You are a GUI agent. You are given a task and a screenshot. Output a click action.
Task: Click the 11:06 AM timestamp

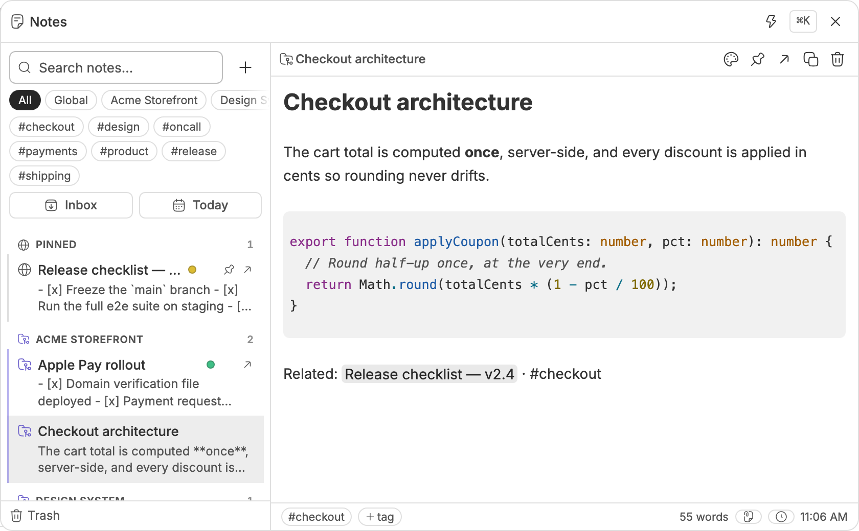pyautogui.click(x=823, y=517)
